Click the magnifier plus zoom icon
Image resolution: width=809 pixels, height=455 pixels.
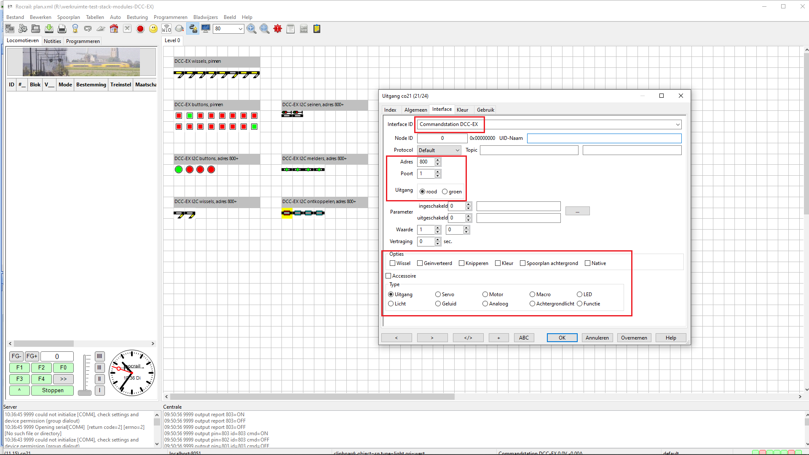(252, 29)
